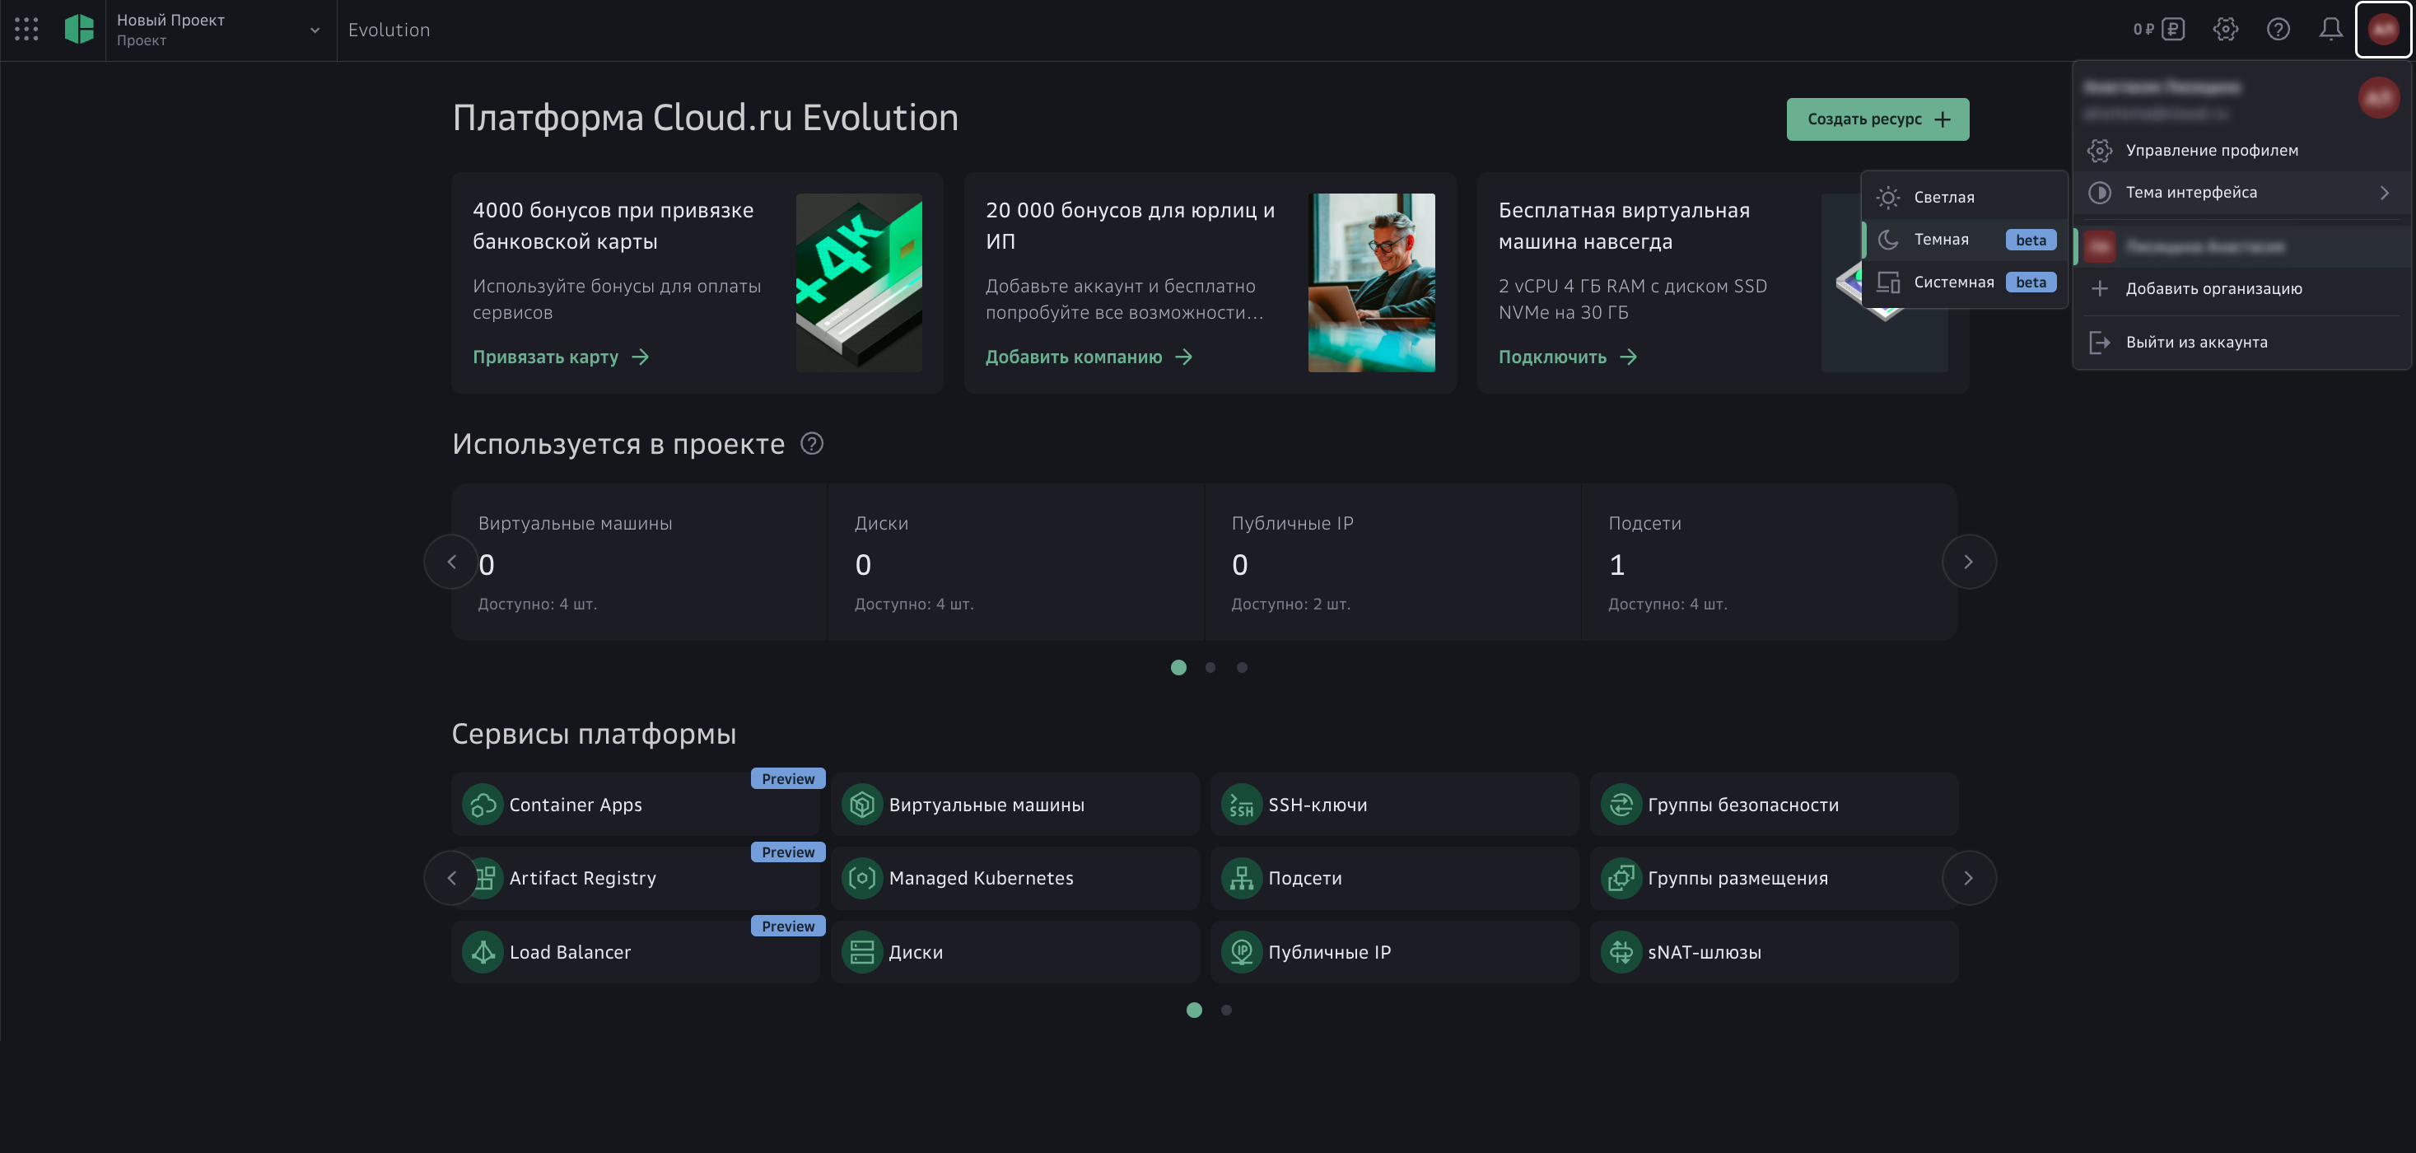This screenshot has width=2416, height=1153.
Task: Open Управление профилем menu item
Action: pos(2241,150)
